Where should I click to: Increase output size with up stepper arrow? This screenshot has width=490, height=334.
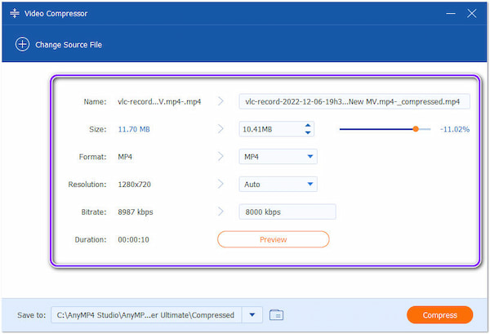(308, 125)
